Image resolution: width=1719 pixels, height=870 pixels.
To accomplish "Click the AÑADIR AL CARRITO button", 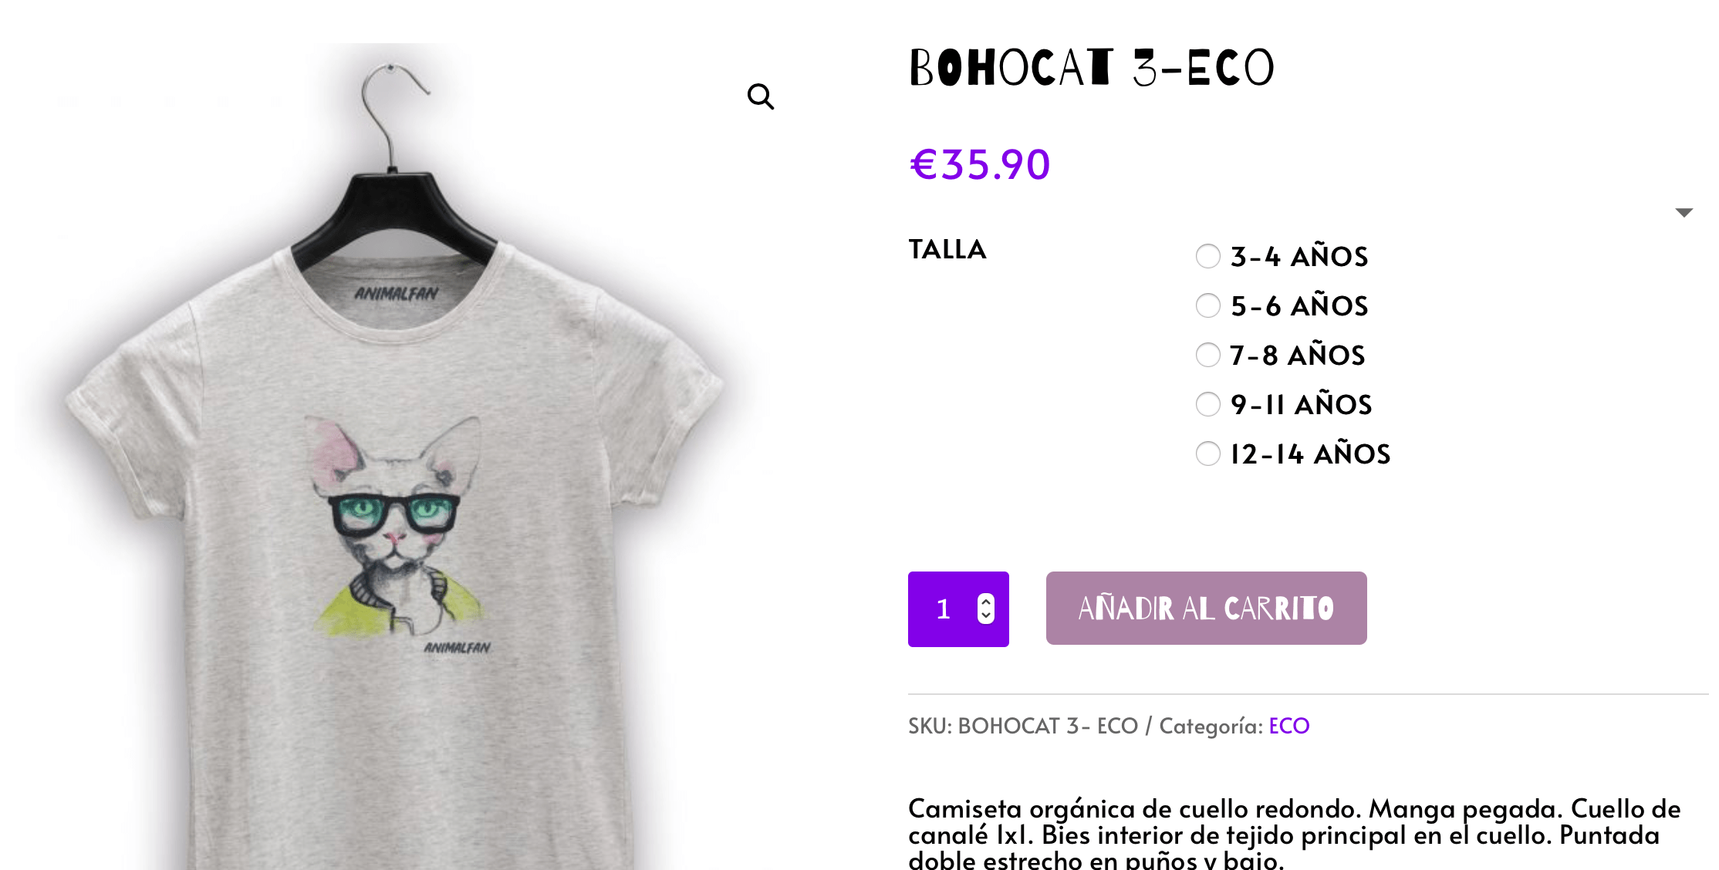I will (x=1206, y=609).
